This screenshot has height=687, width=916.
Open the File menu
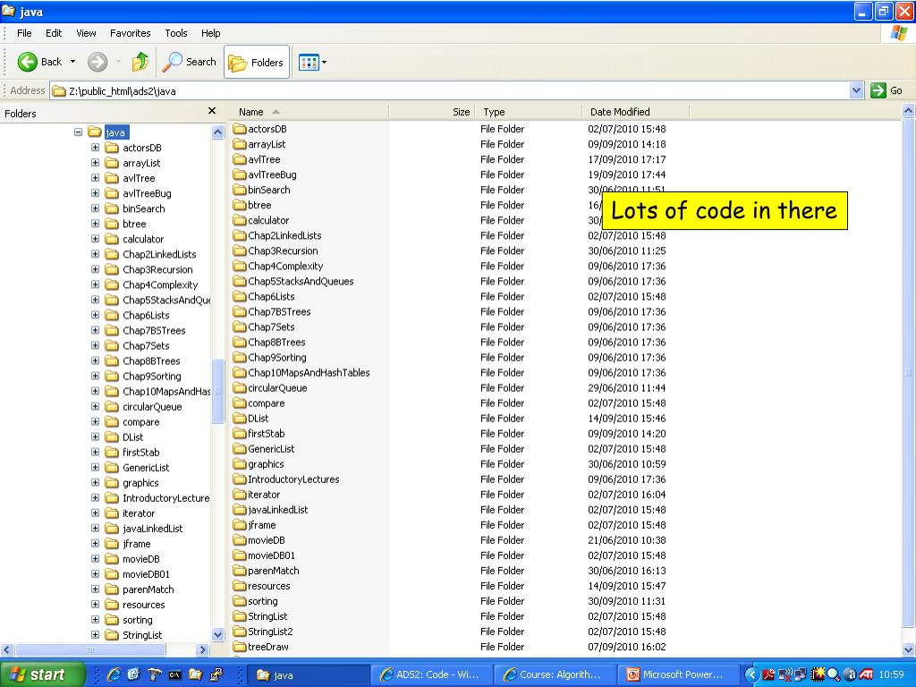point(24,33)
